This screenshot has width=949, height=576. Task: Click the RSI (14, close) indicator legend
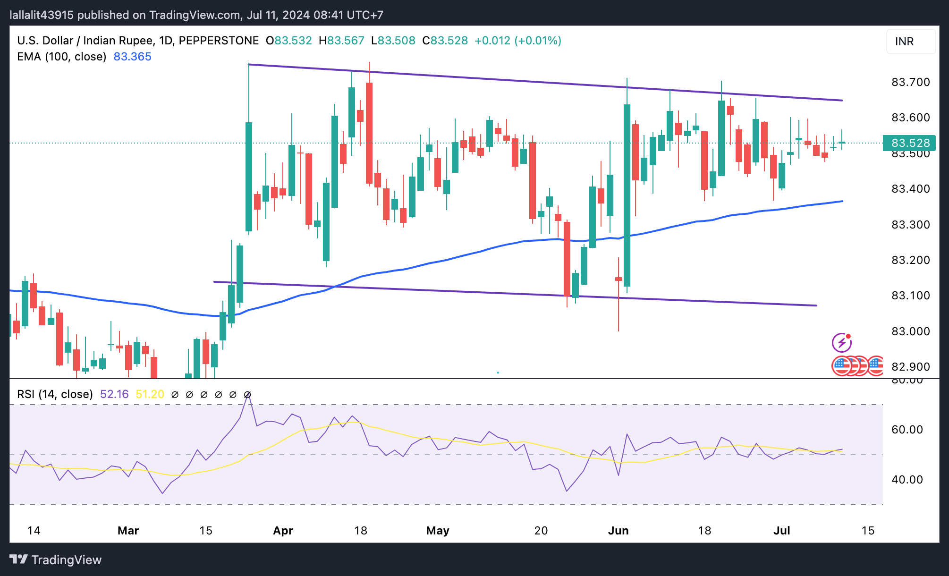pyautogui.click(x=55, y=394)
